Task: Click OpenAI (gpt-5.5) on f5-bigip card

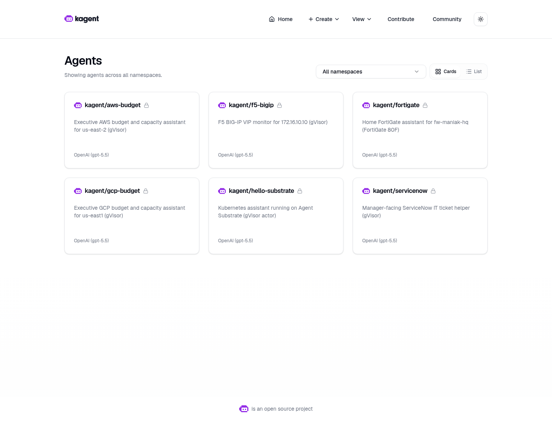Action: 235,155
